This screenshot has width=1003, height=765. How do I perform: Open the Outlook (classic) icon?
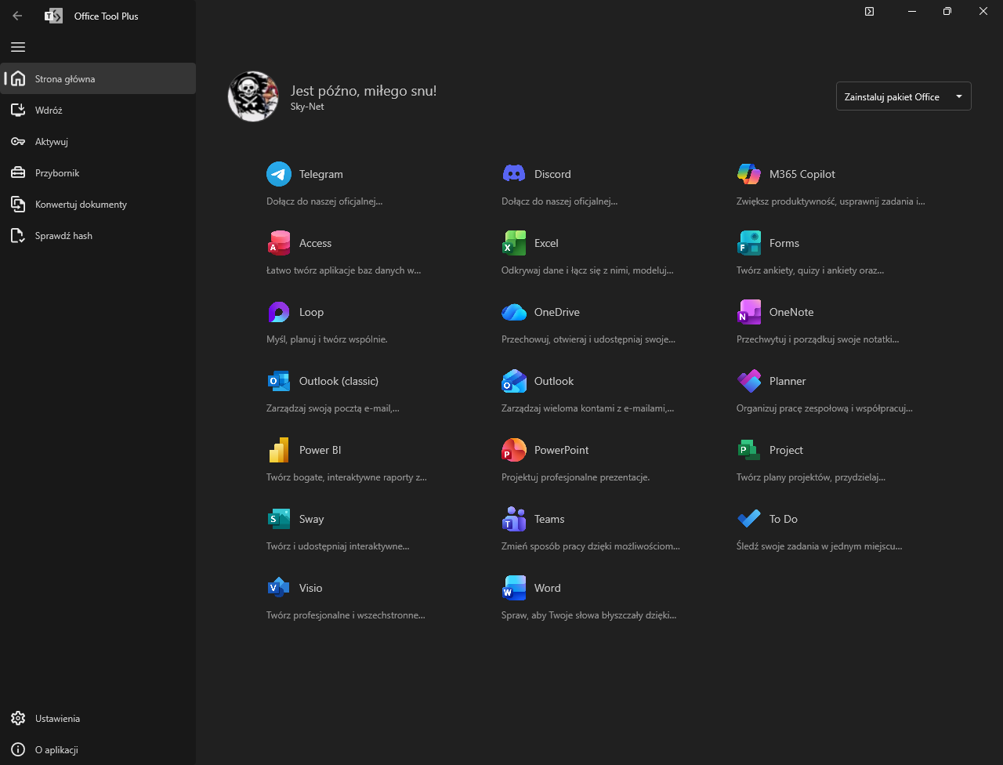click(x=279, y=381)
